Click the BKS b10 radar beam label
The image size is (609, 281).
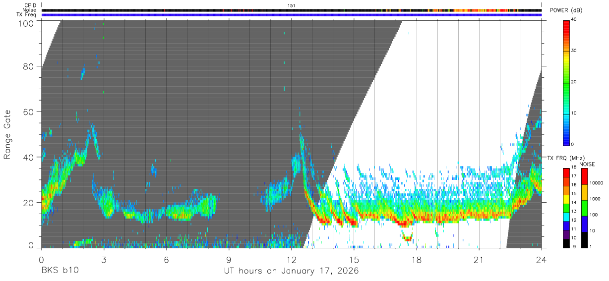coord(59,271)
